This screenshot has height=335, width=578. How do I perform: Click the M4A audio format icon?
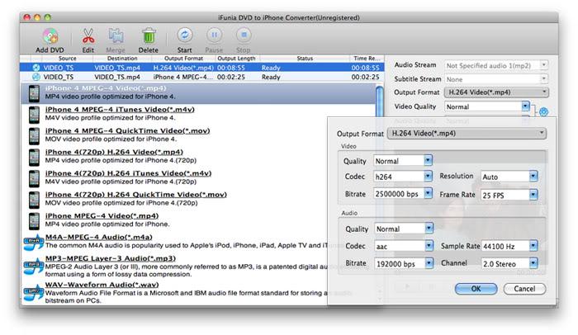pos(33,242)
